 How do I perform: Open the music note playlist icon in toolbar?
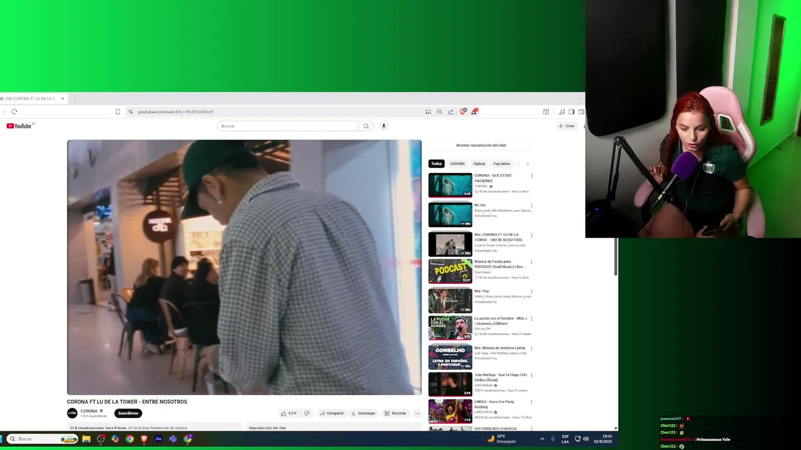click(x=562, y=112)
